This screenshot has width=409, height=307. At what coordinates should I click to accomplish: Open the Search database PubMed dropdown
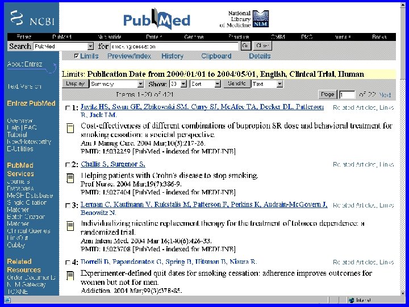pyautogui.click(x=64, y=47)
